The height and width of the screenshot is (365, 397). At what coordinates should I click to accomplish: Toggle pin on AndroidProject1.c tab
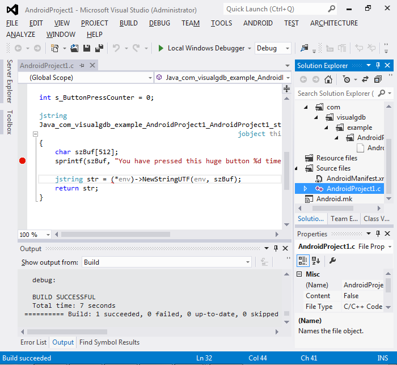[x=82, y=66]
